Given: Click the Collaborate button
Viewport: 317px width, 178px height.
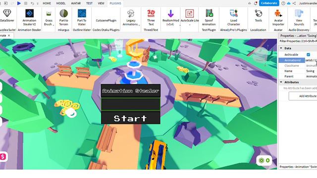Looking at the screenshot, I should click(269, 3).
